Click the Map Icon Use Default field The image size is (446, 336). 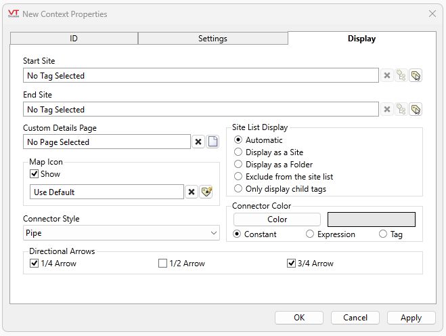pos(107,192)
